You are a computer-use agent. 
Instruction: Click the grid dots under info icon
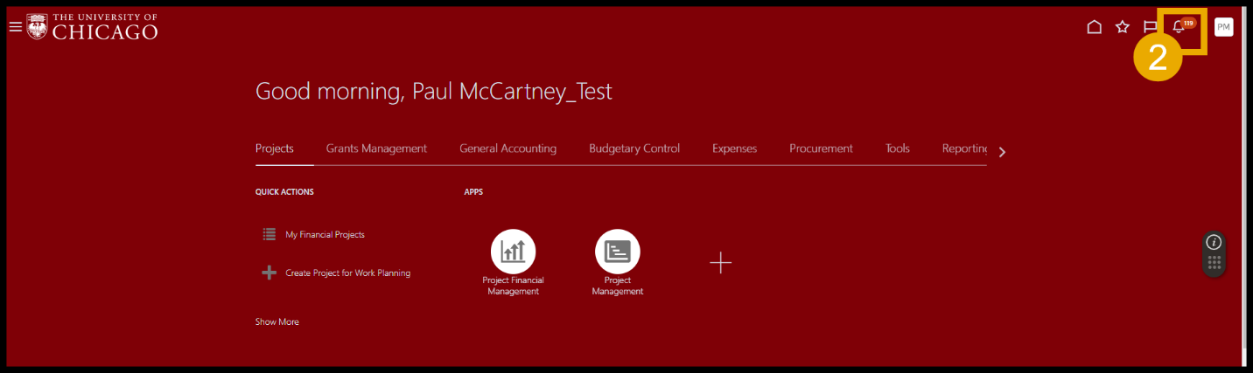coord(1214,262)
